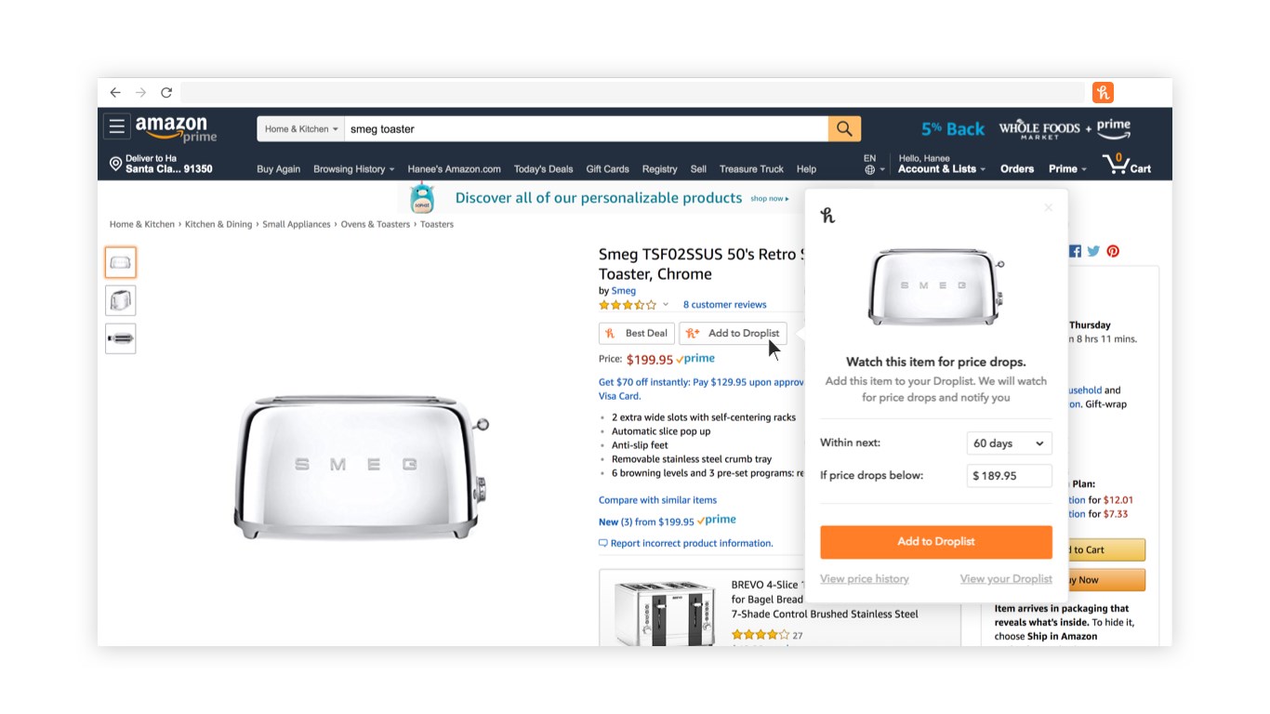The height and width of the screenshot is (714, 1270).
Task: Close the Honey Droplist popup
Action: pos(1049,208)
